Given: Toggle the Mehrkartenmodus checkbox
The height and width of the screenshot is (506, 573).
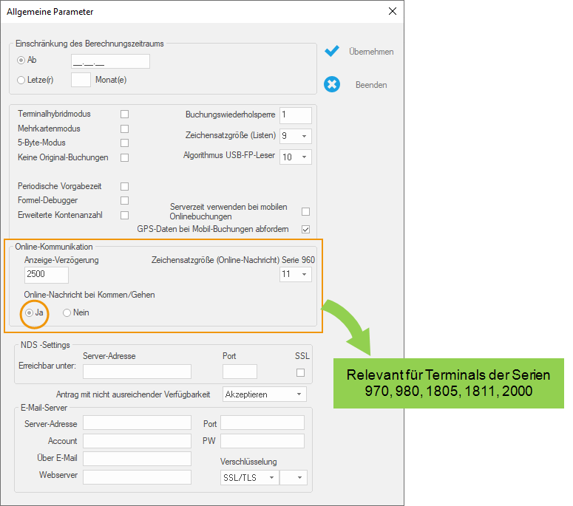Looking at the screenshot, I should (124, 129).
